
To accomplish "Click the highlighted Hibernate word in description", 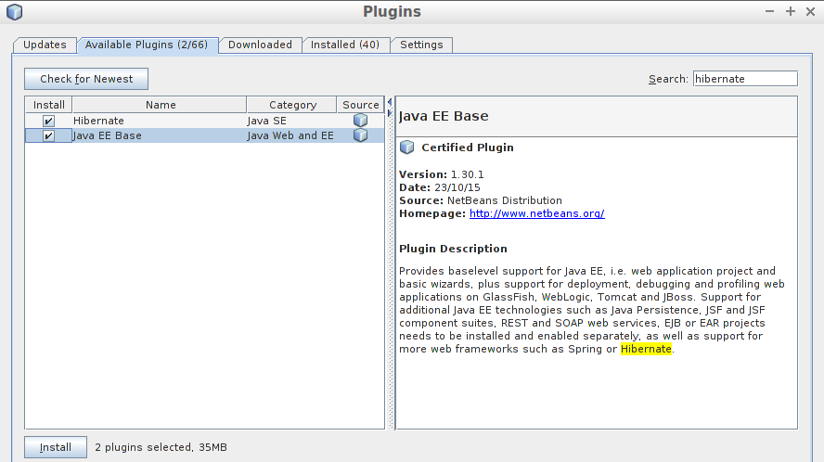I will coord(646,349).
